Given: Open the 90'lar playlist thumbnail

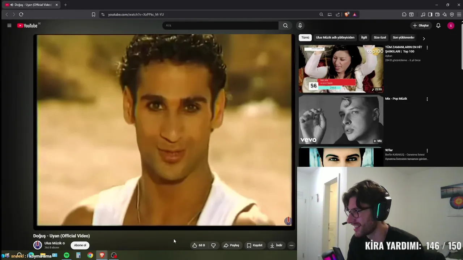Looking at the screenshot, I should tap(341, 157).
